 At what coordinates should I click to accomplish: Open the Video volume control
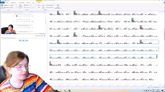click(x=2, y=6)
